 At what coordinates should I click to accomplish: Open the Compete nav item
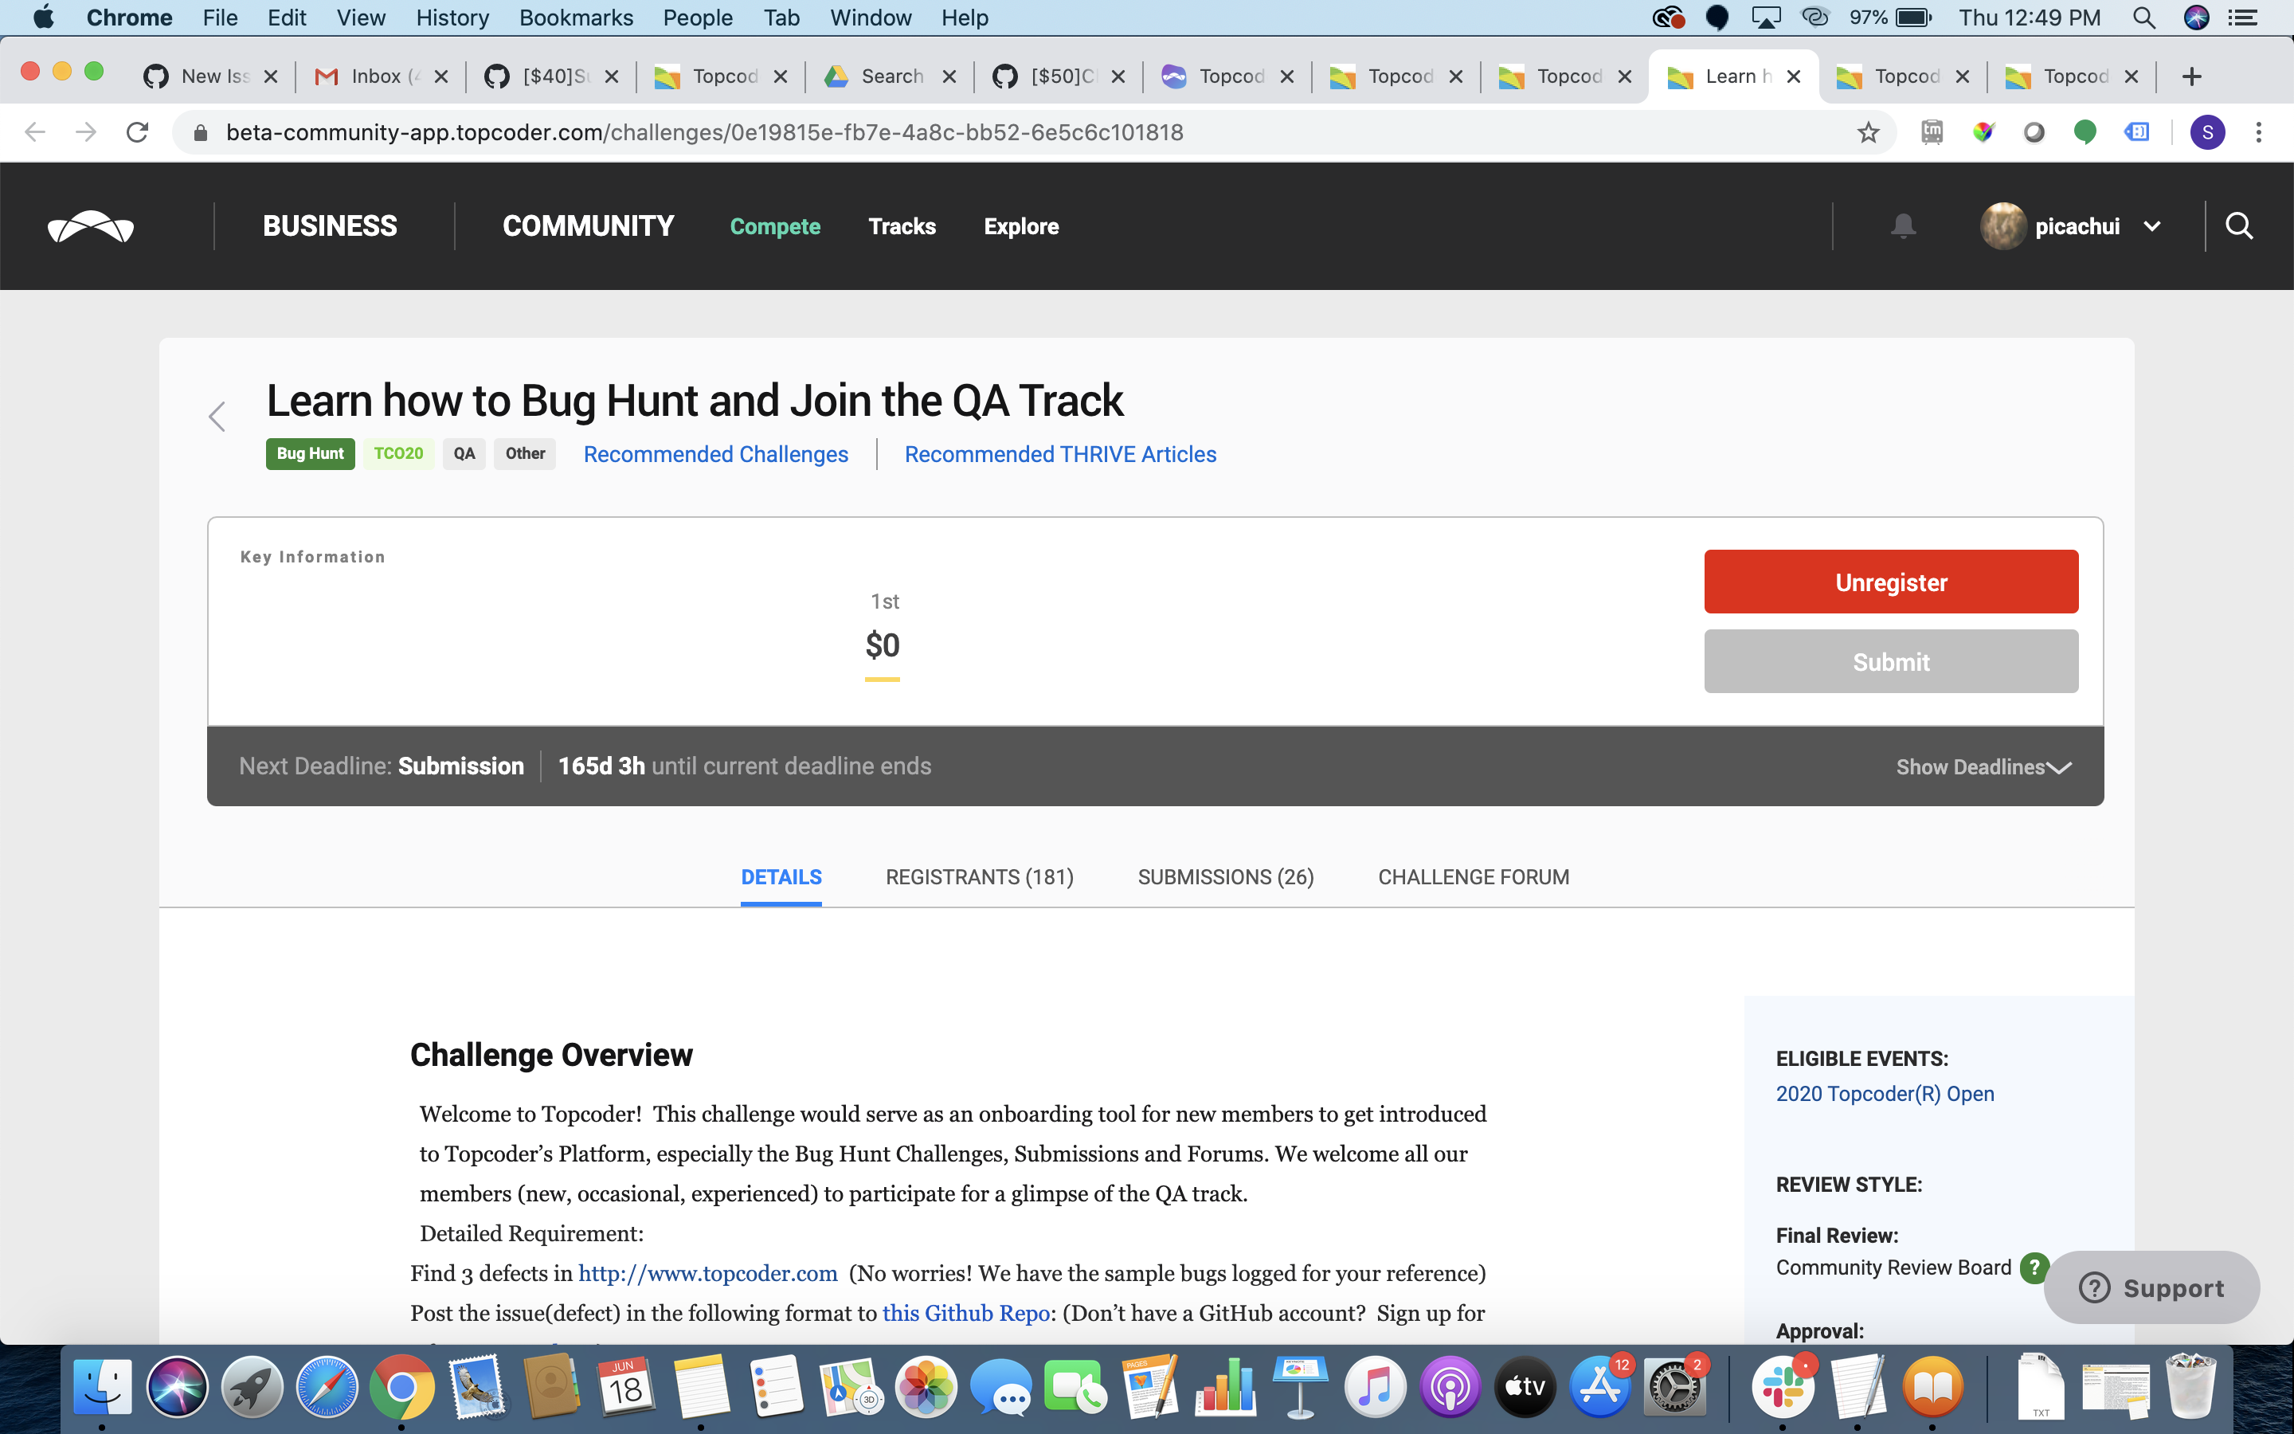click(774, 227)
